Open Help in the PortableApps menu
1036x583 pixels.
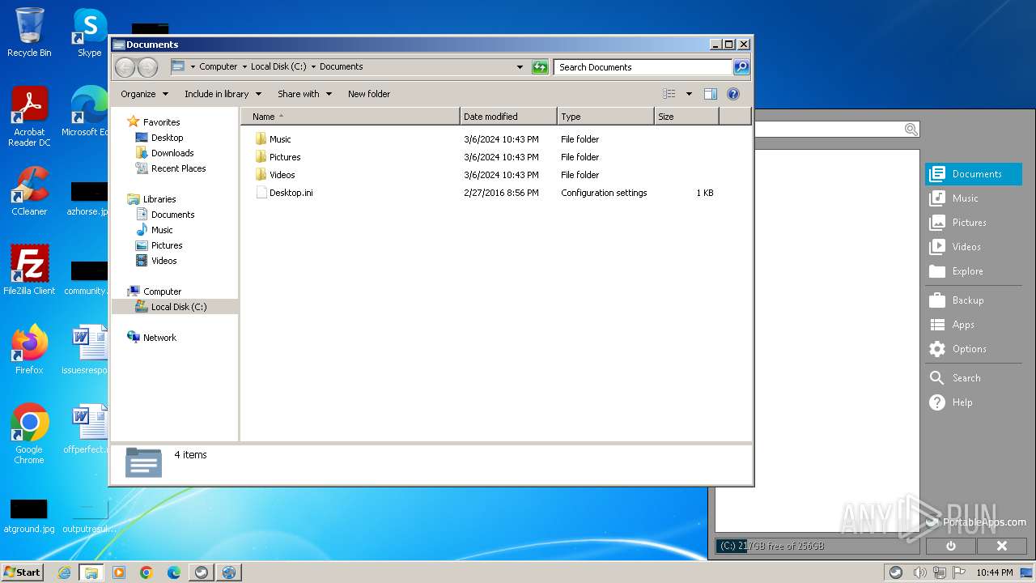[x=973, y=402]
